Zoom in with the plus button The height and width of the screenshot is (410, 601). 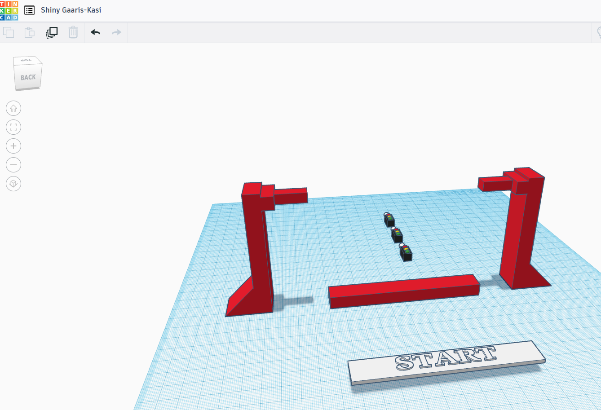point(13,146)
